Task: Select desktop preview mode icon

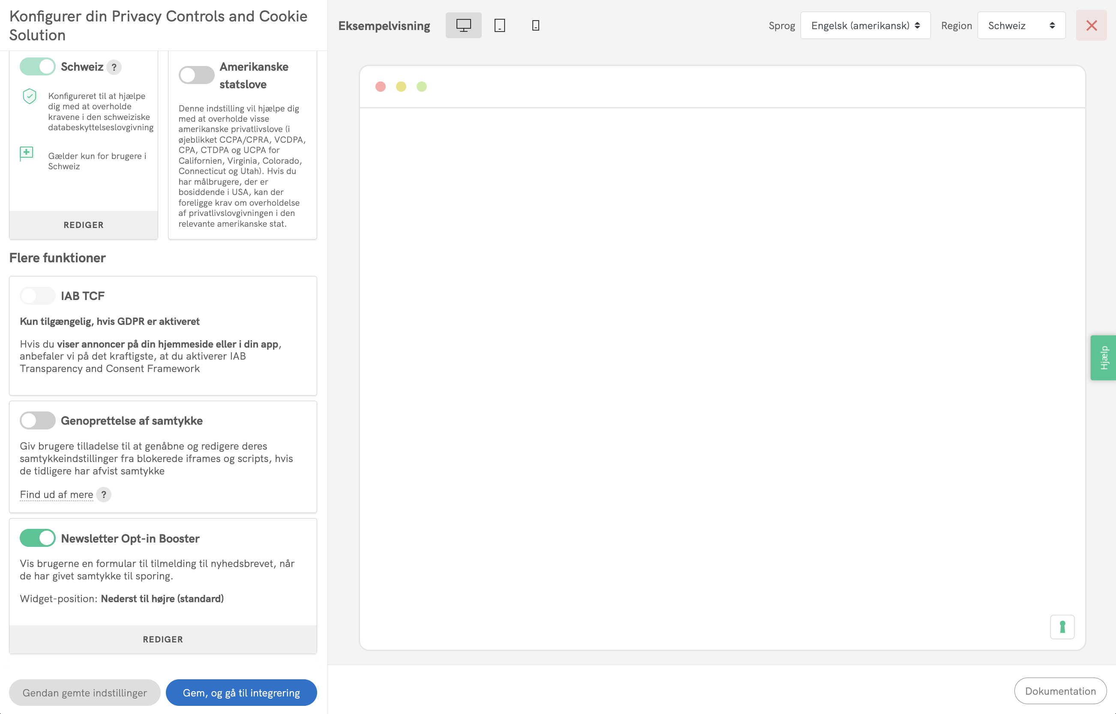Action: 463,26
